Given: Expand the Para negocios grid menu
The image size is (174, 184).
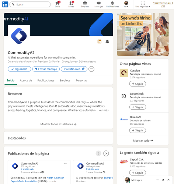Looking at the screenshot, I should pyautogui.click(x=143, y=4).
